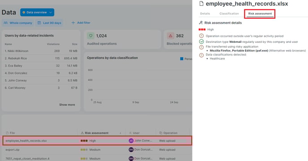Image resolution: width=308 pixels, height=161 pixels.
Task: Click Show more under users list
Action: point(67,105)
